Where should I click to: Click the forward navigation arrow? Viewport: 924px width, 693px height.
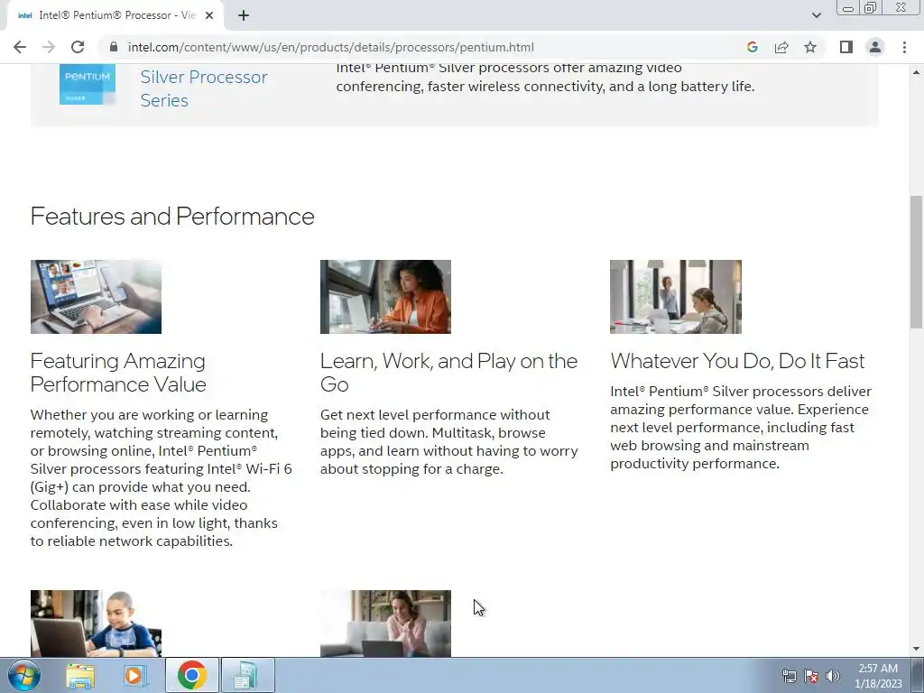tap(49, 47)
